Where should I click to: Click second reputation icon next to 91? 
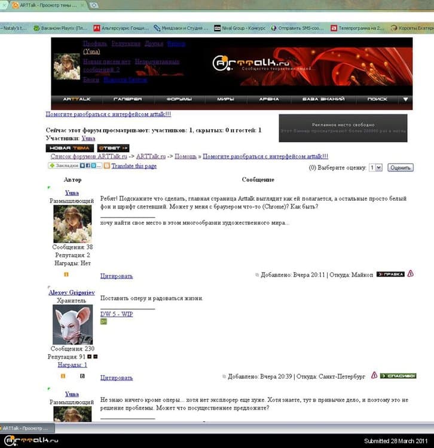[x=96, y=357]
